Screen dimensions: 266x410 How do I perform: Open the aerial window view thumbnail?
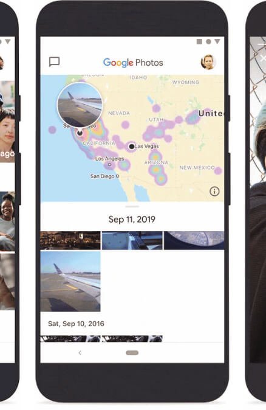click(x=194, y=240)
